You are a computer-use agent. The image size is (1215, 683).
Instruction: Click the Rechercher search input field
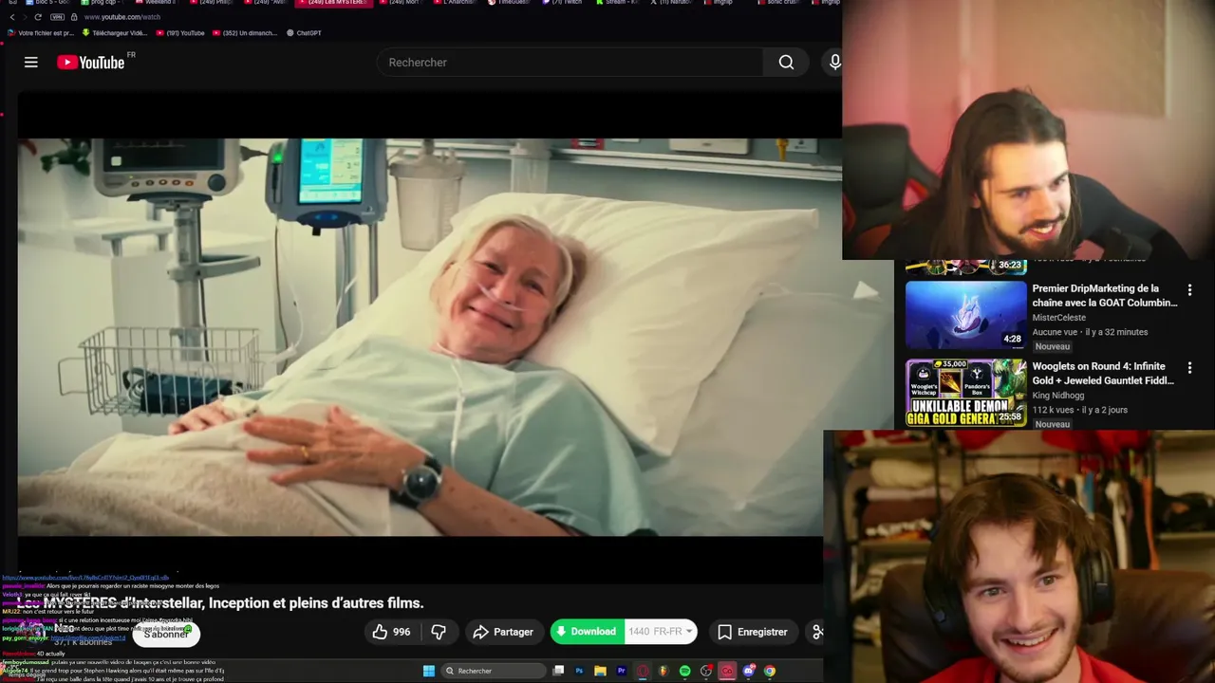click(570, 63)
